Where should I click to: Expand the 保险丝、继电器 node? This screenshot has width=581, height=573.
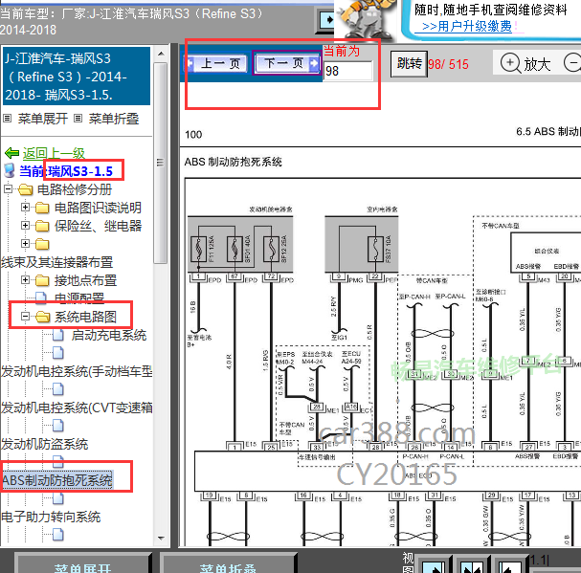(25, 225)
